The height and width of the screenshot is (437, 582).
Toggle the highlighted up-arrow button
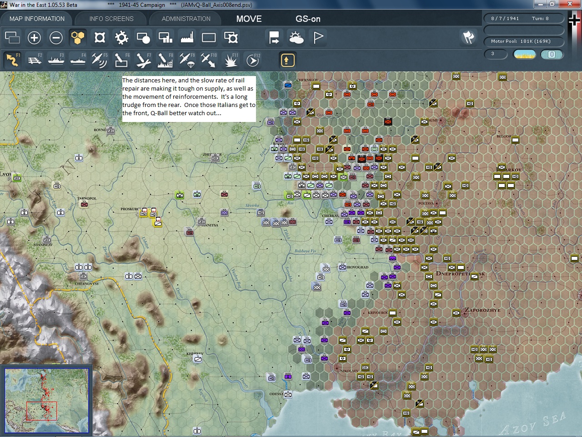pos(287,60)
